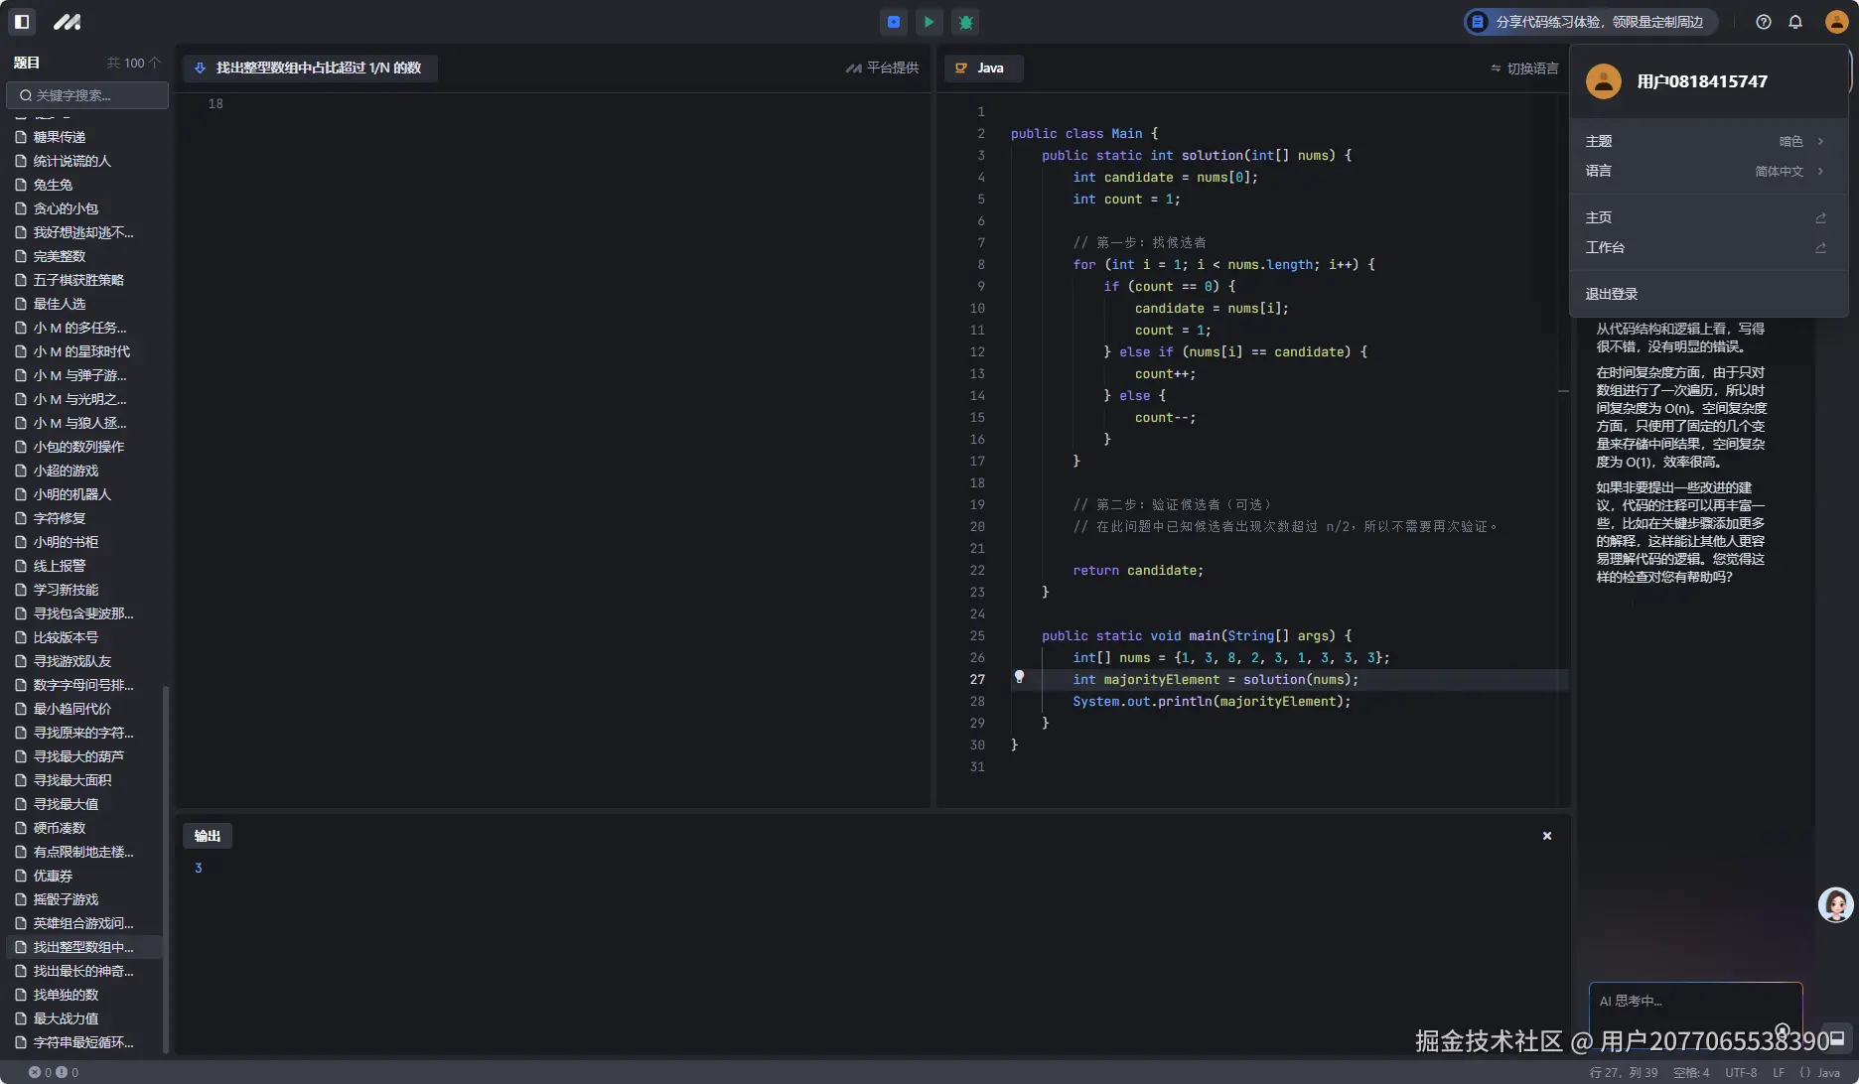Click the AI assistant avatar icon
This screenshot has width=1859, height=1084.
tap(1835, 904)
